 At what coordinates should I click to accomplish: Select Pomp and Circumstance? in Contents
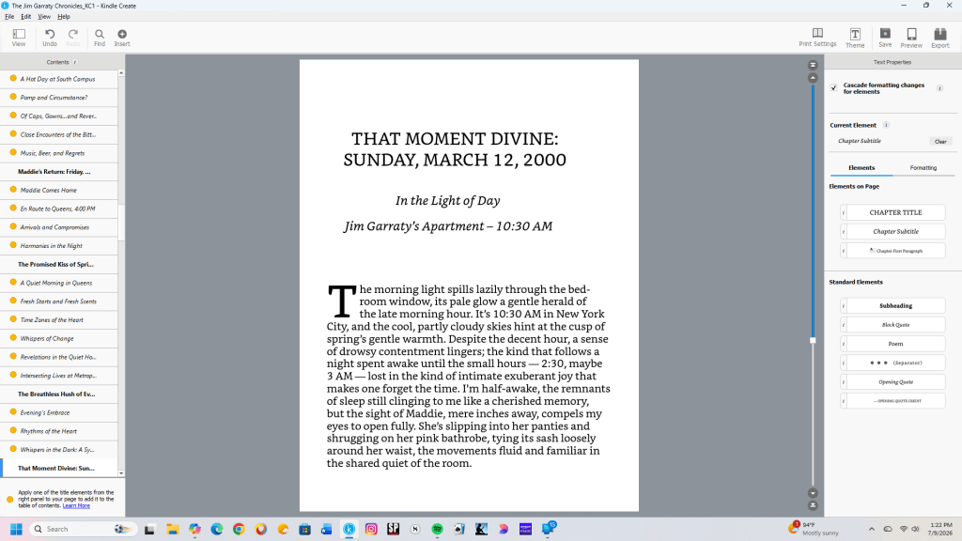point(54,98)
